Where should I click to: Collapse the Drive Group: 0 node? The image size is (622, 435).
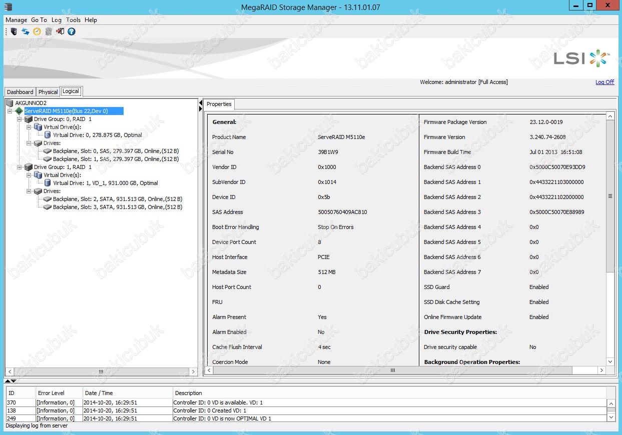(x=20, y=119)
